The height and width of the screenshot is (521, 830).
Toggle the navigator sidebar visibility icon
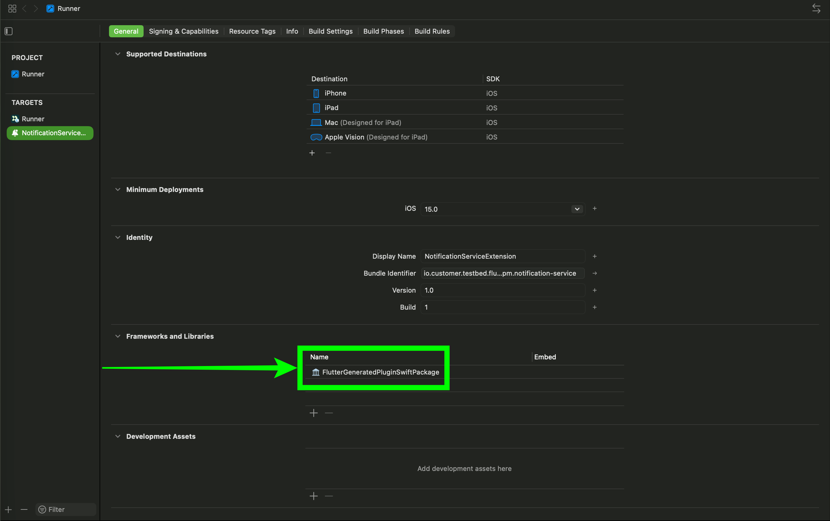click(9, 31)
